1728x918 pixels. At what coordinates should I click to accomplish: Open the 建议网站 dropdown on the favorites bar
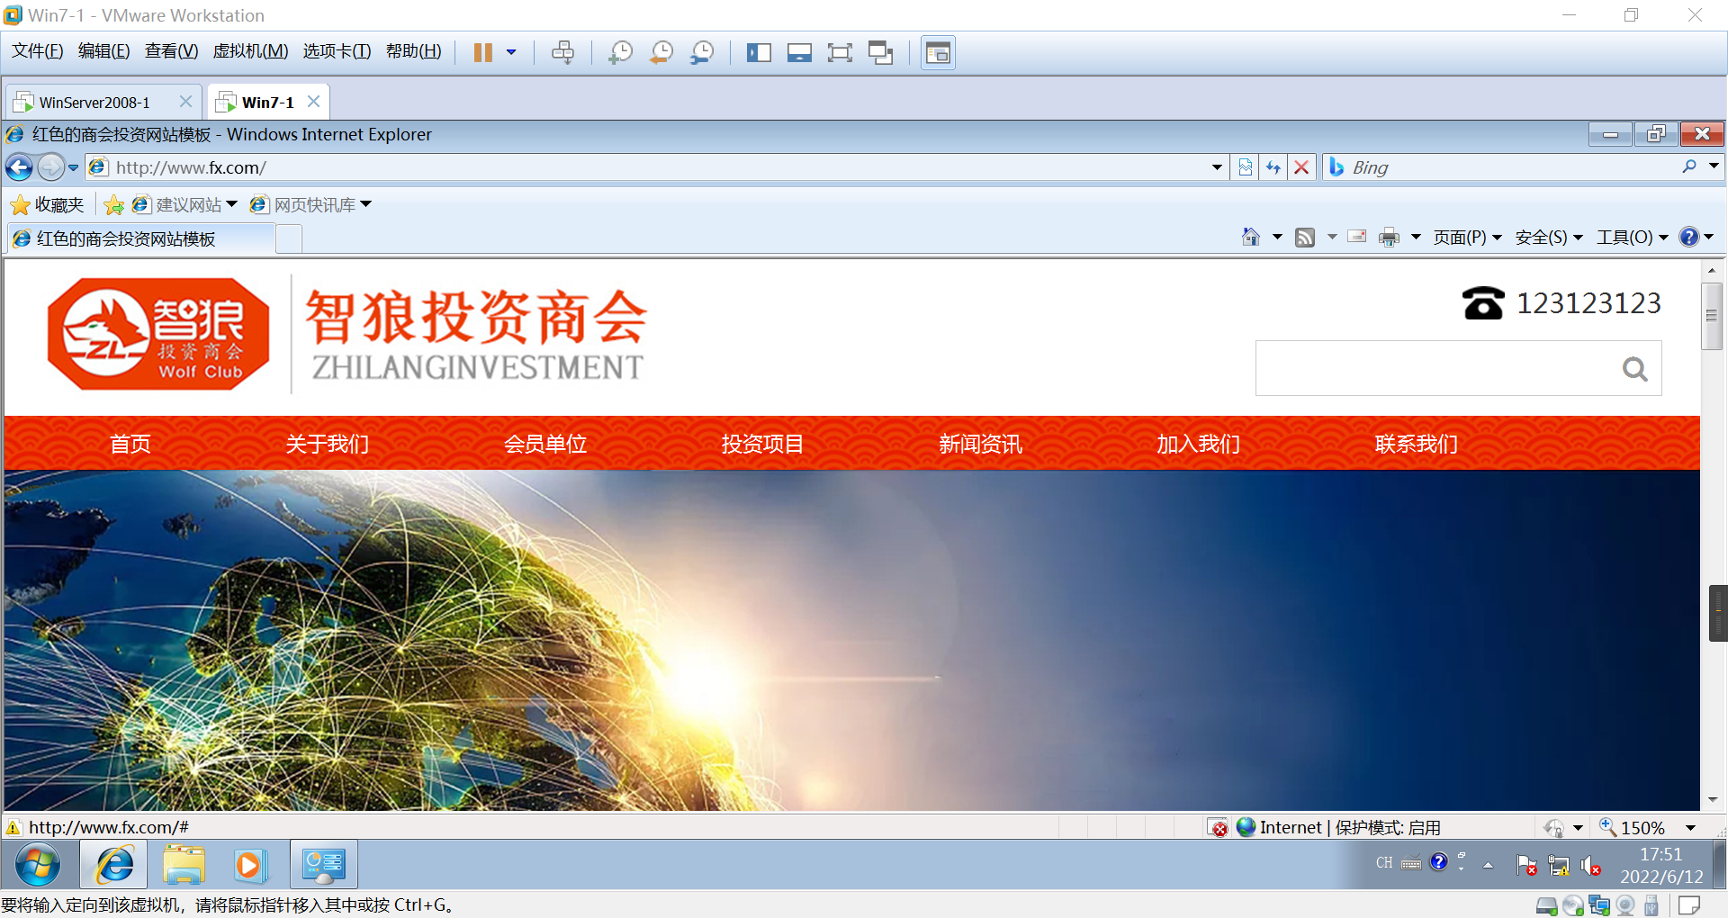coord(231,204)
